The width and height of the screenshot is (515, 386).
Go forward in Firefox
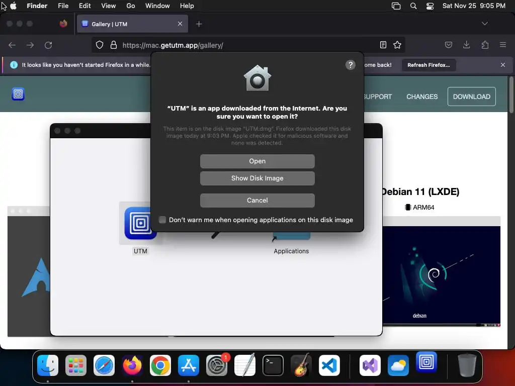pos(30,45)
